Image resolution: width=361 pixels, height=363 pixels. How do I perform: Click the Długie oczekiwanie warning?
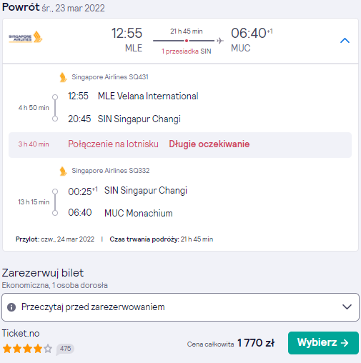tap(209, 144)
